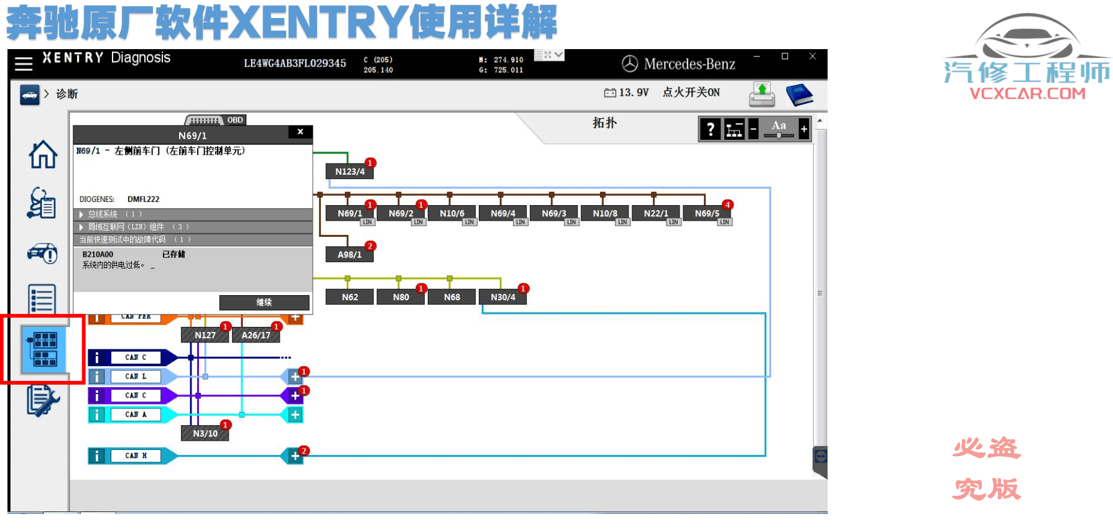The image size is (1113, 532).
Task: Click info icon on CAN A bus
Action: pos(97,415)
